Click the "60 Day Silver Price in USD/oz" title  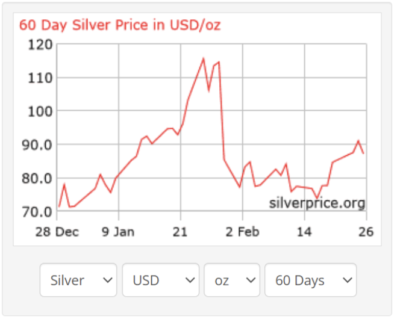pos(120,25)
